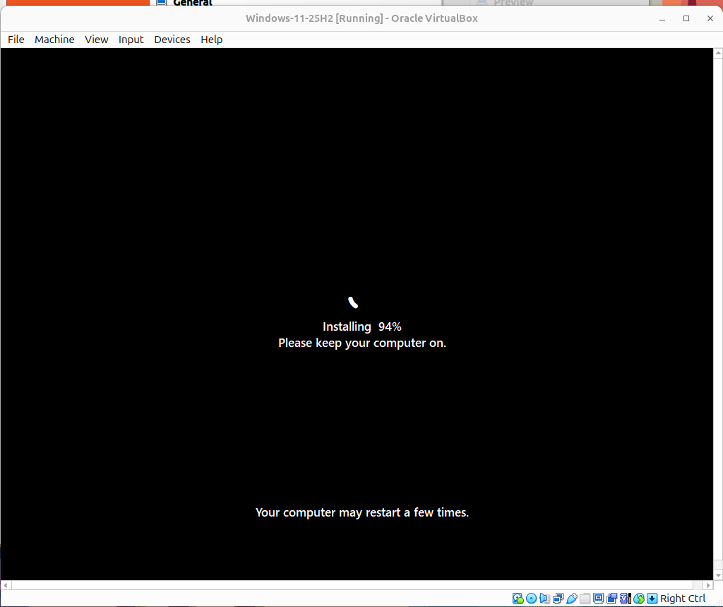Click the Right Ctrl host key indicator
The width and height of the screenshot is (723, 607).
click(682, 598)
